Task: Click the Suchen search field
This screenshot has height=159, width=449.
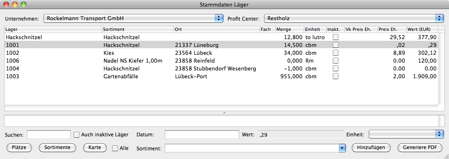Action: [49, 134]
